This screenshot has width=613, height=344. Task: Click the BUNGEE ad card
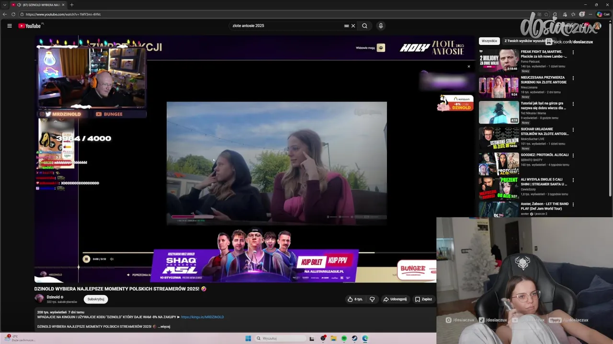pyautogui.click(x=417, y=270)
